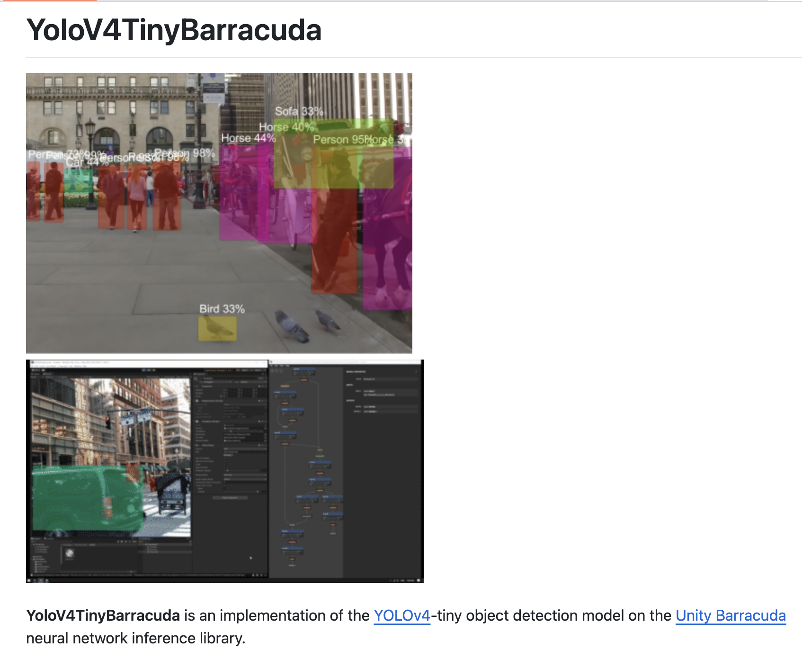Click the bold YoloV4TinyBarracuda word in description
802x668 pixels.
pos(103,615)
